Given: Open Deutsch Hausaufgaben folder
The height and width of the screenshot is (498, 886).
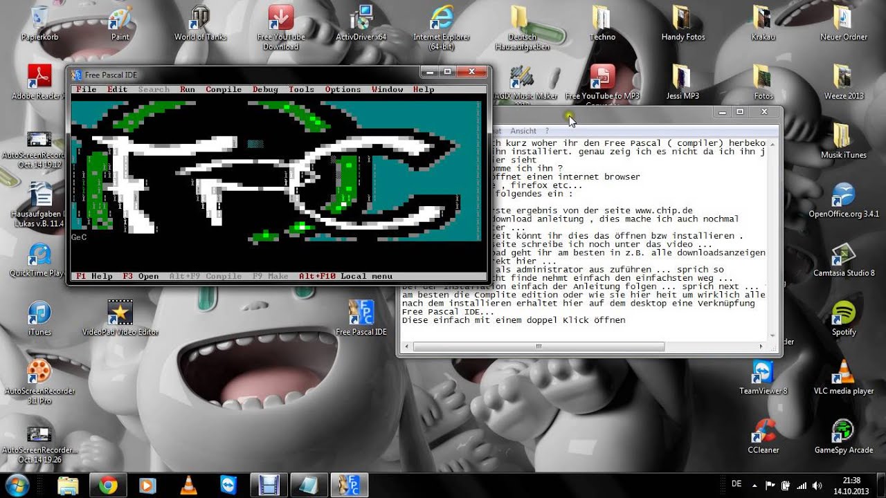Looking at the screenshot, I should (x=522, y=28).
